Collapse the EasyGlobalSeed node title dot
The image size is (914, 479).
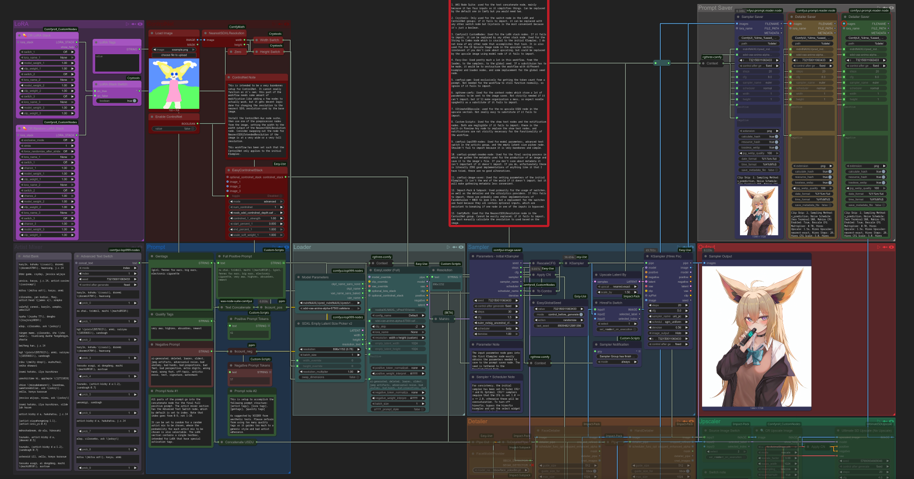coord(533,303)
